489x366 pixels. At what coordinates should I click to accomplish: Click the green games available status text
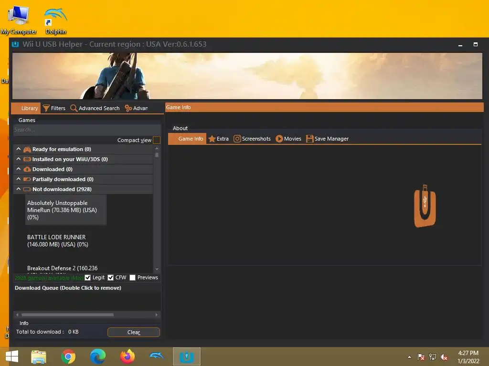tap(49, 278)
